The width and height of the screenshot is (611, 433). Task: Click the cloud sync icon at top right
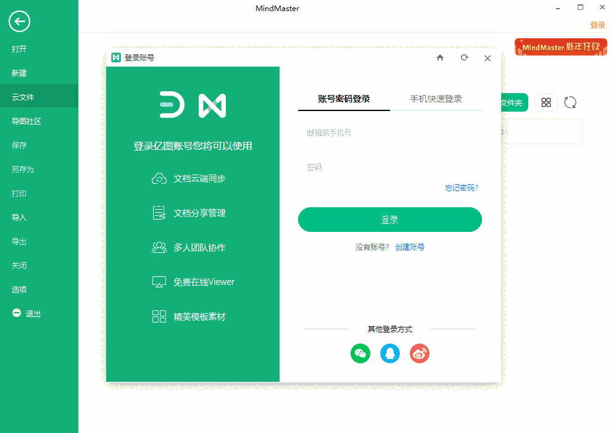point(570,102)
